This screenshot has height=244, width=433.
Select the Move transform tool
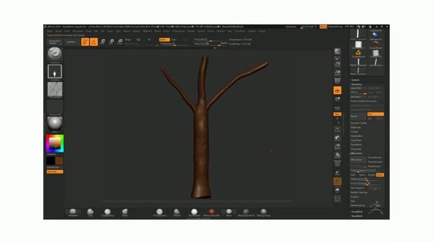pyautogui.click(x=103, y=42)
